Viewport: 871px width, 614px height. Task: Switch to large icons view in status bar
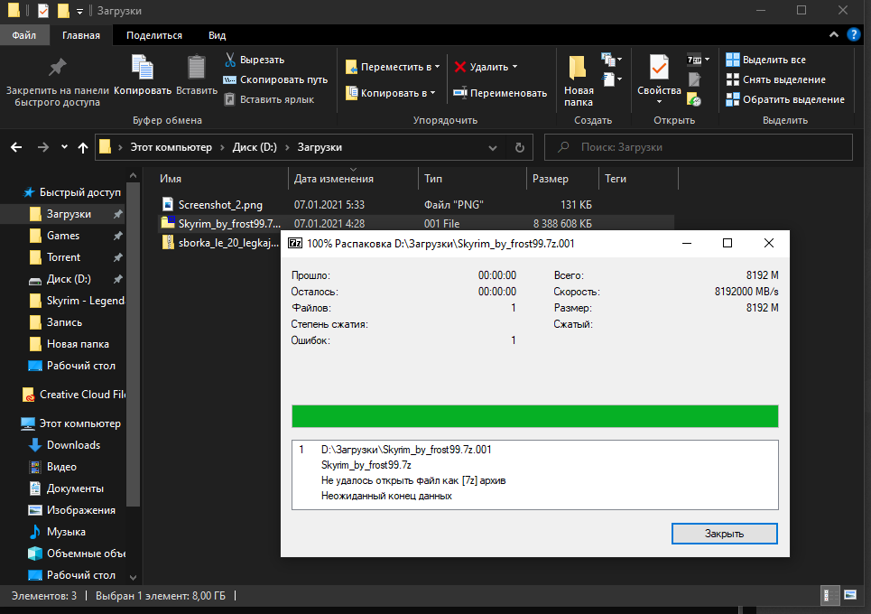[849, 596]
